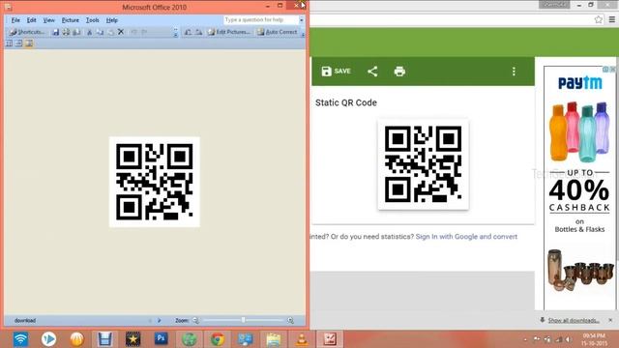This screenshot has height=348, width=619.
Task: Open the Tools menu
Action: coord(93,20)
